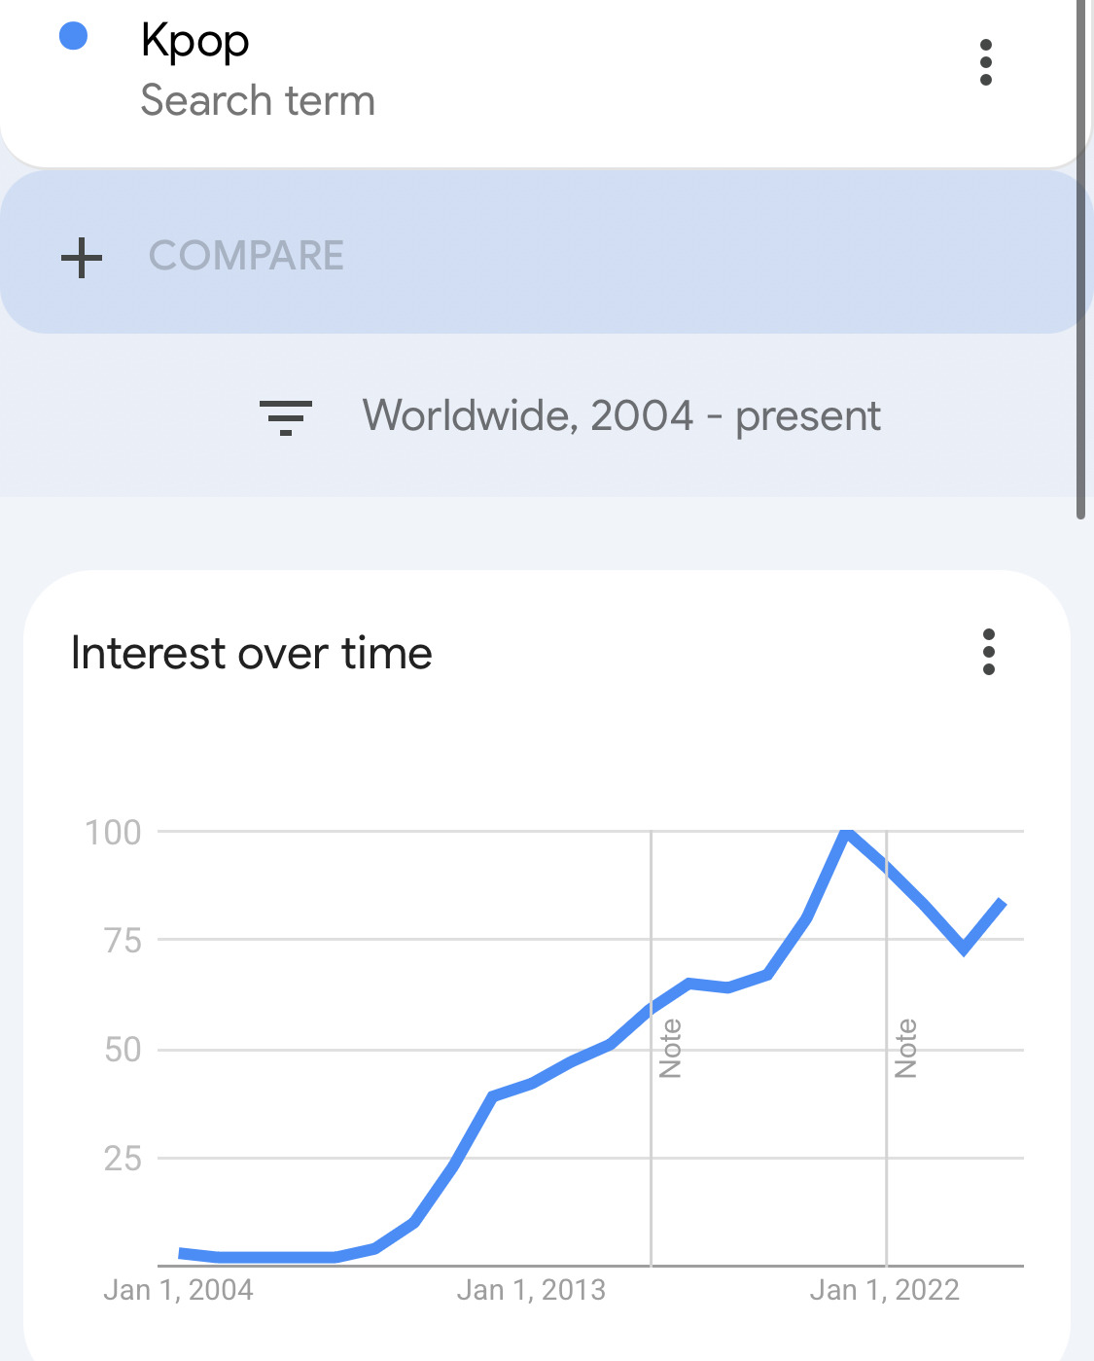Click the Jan 1, 2004 axis label
The image size is (1094, 1361).
pos(178,1290)
